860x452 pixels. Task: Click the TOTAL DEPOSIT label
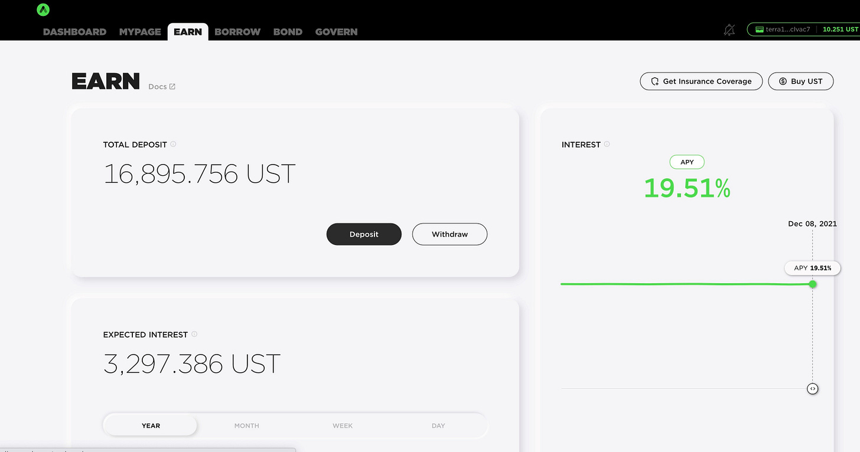click(135, 145)
